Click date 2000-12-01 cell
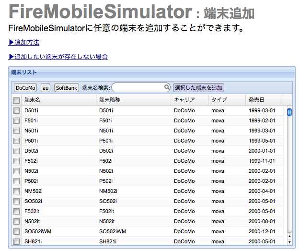 pyautogui.click(x=262, y=231)
